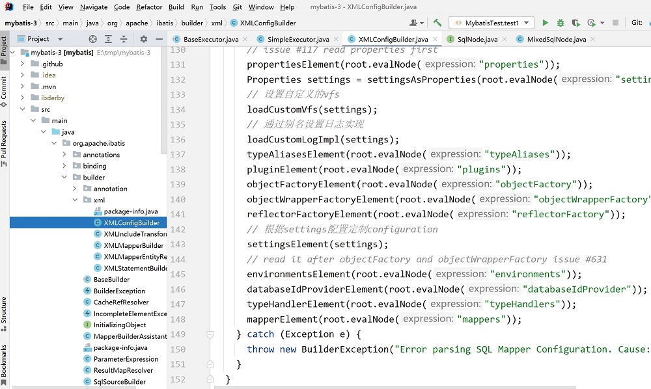The width and height of the screenshot is (651, 389).
Task: Click the builder breadcrumb segment
Action: (x=192, y=23)
